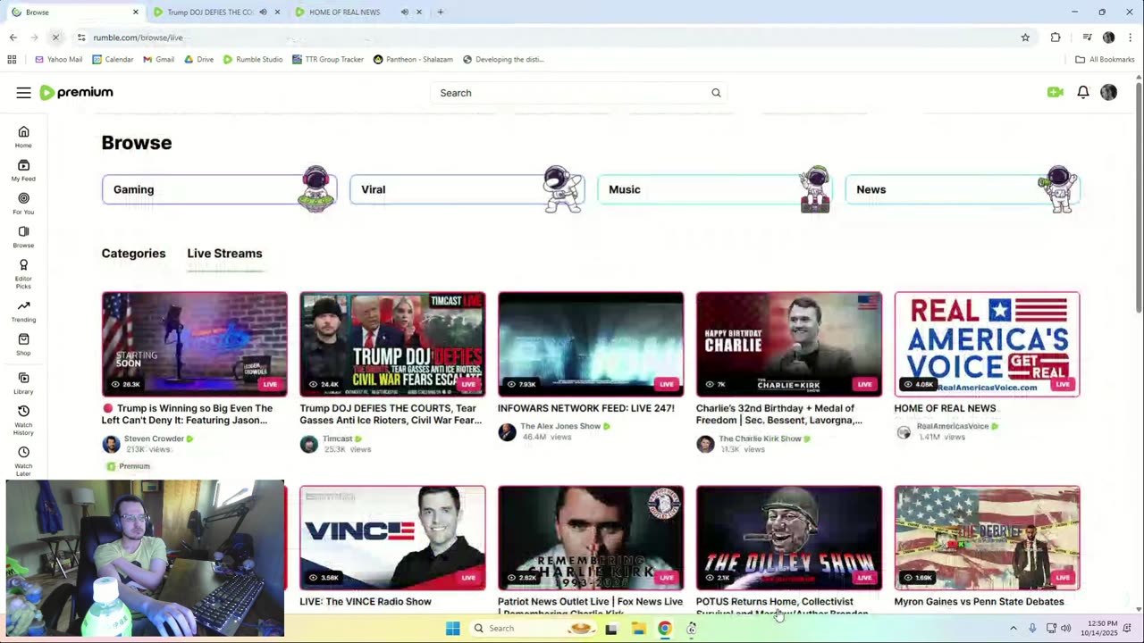Open the Viral category
Image resolution: width=1144 pixels, height=643 pixels.
pyautogui.click(x=467, y=189)
